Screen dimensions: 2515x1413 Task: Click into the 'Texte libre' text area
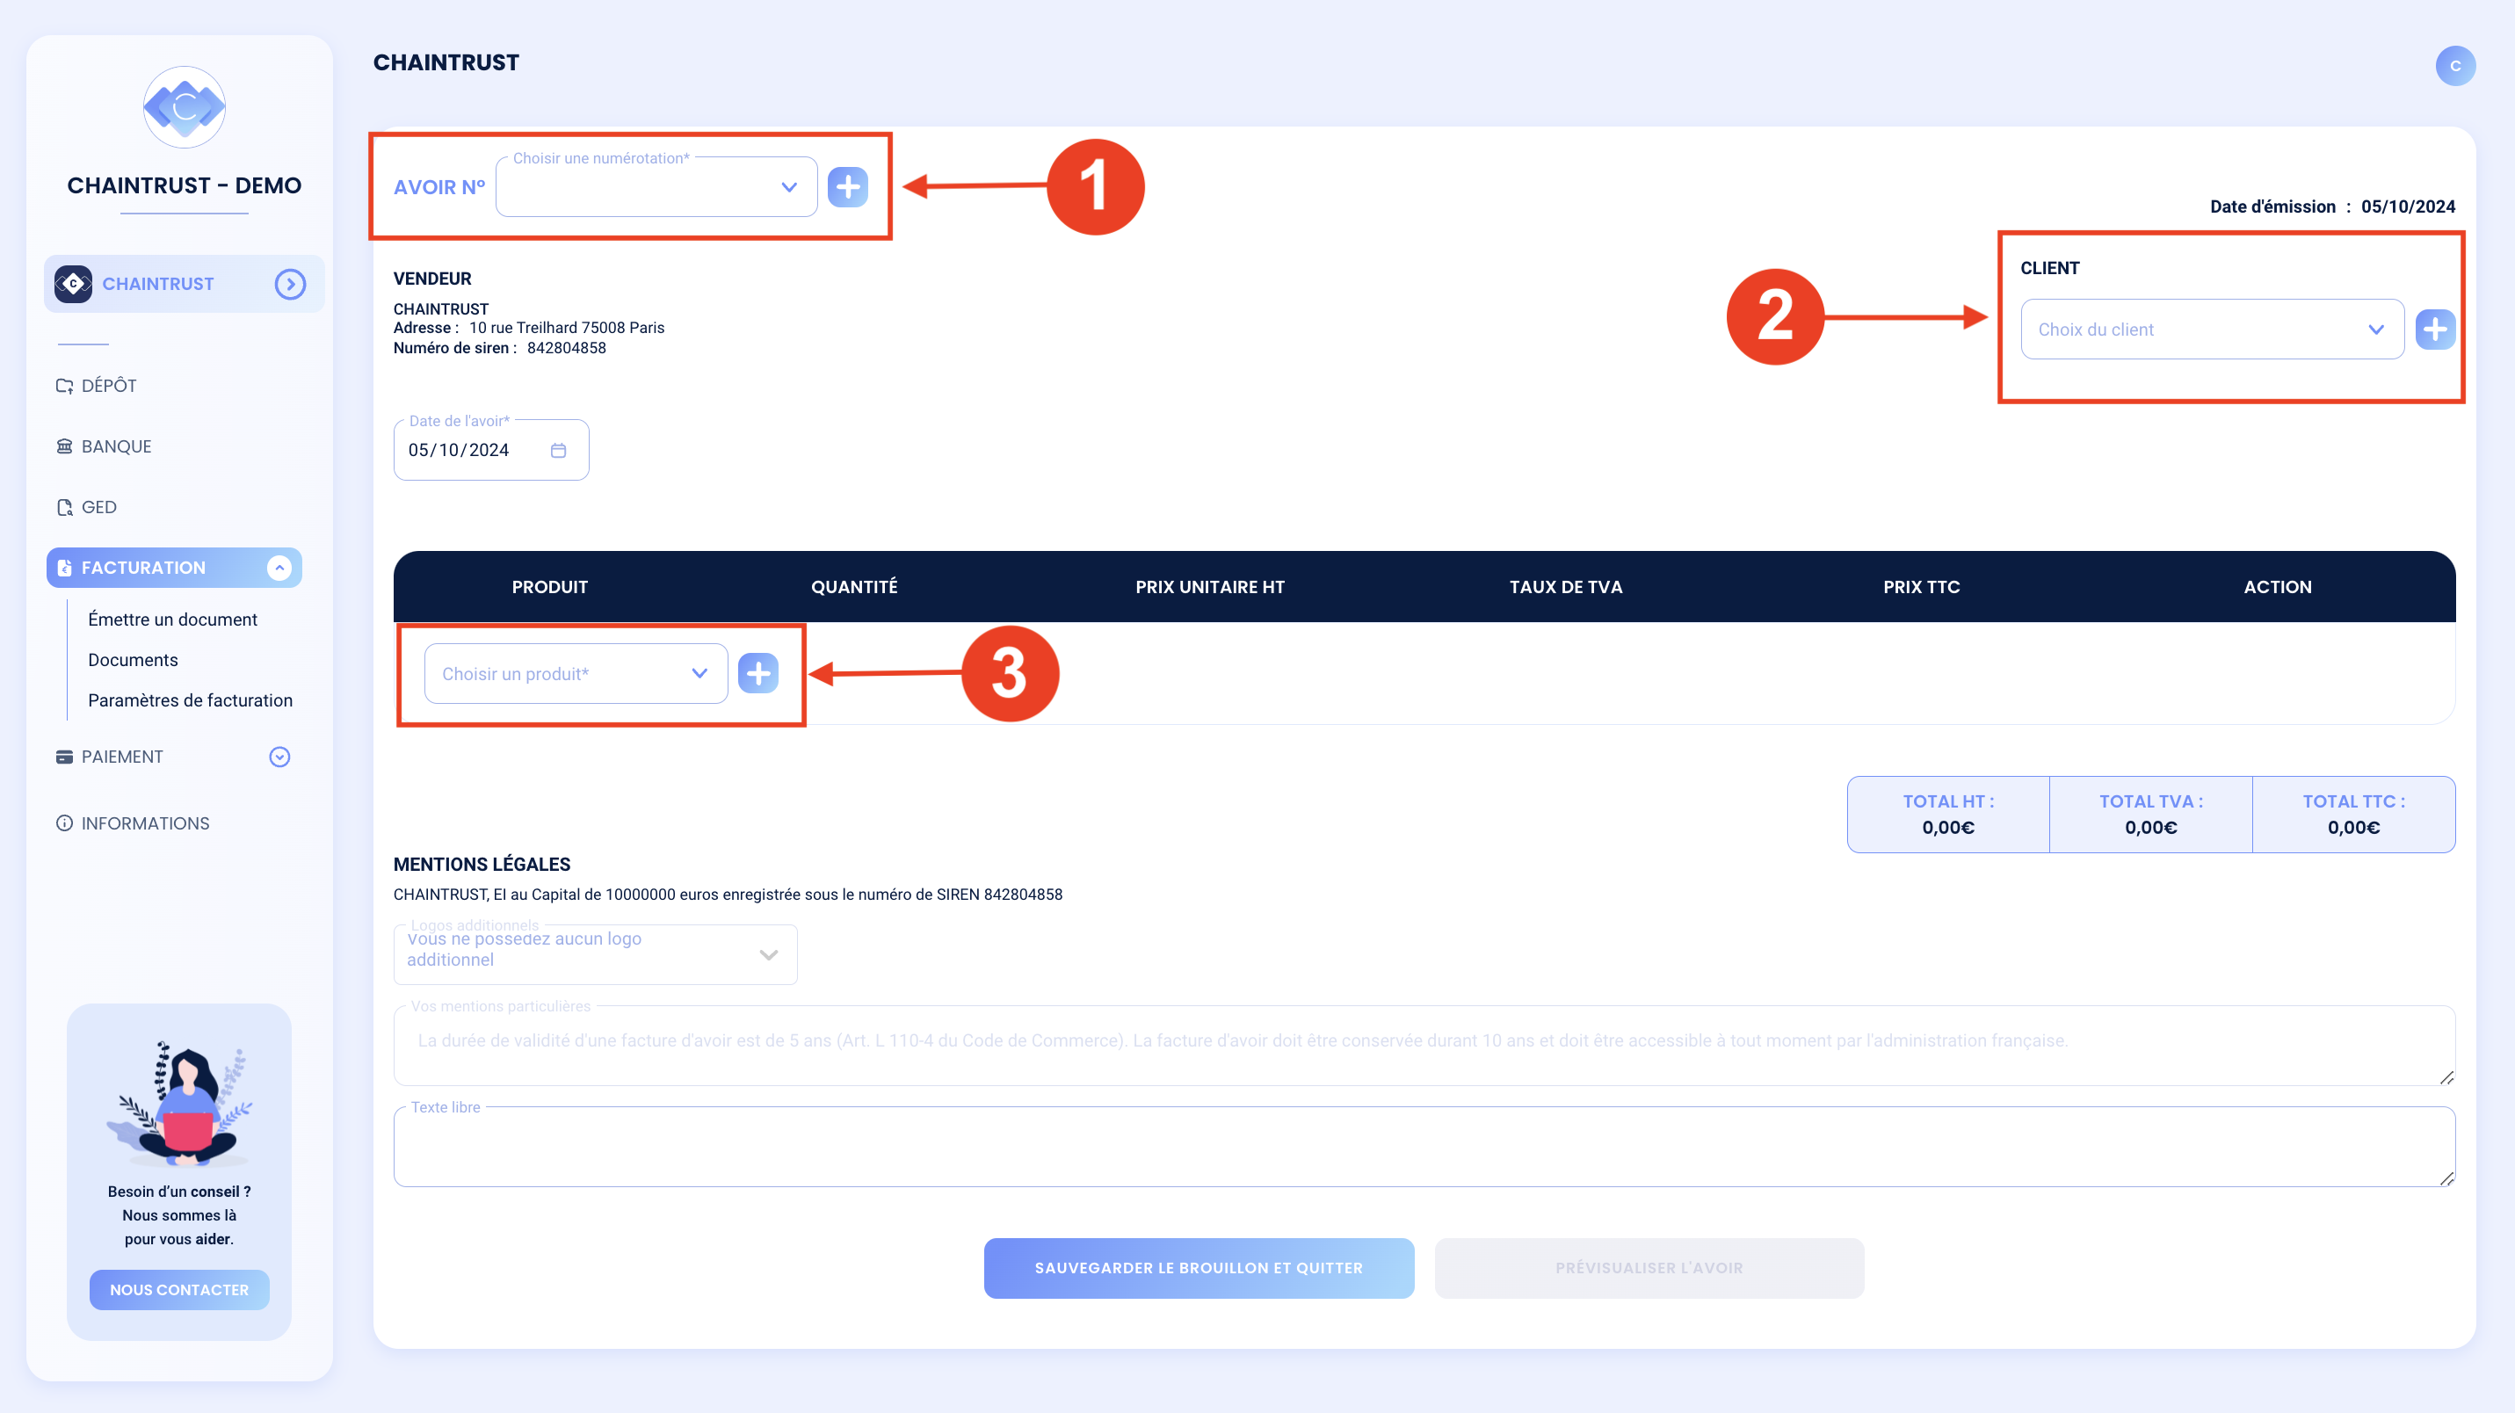click(1424, 1147)
